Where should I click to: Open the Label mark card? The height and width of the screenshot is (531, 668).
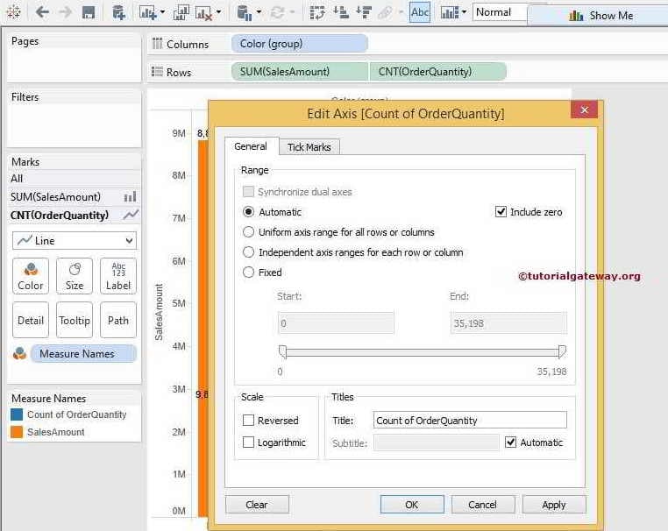tap(118, 276)
